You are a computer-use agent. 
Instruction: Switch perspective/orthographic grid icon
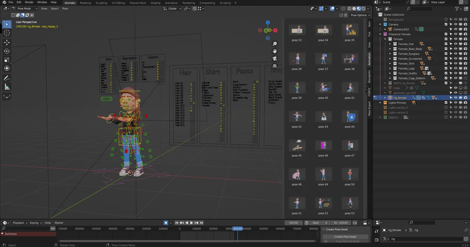(275, 66)
